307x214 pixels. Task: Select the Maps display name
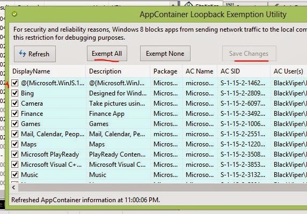(28, 144)
